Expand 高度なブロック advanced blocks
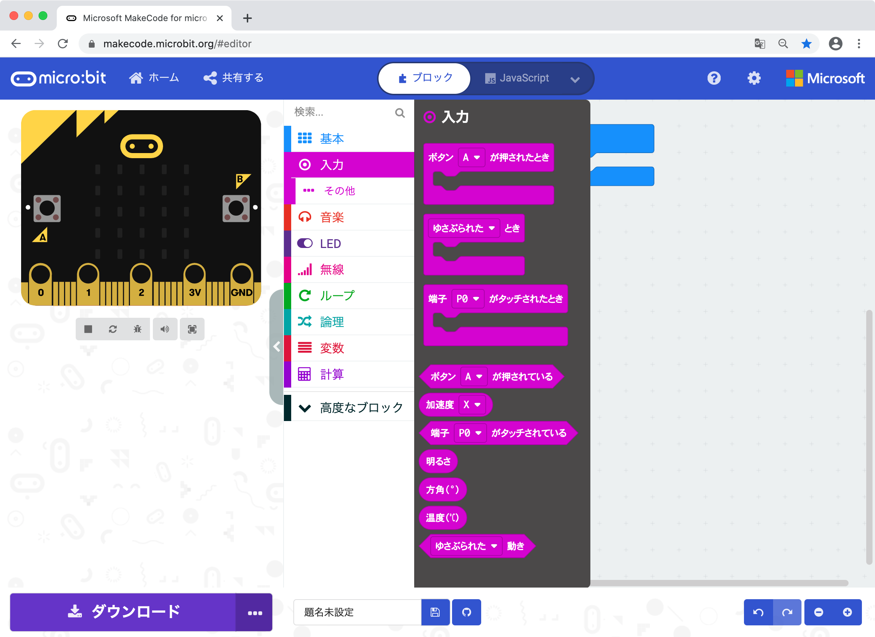Viewport: 875px width, 637px height. (349, 408)
